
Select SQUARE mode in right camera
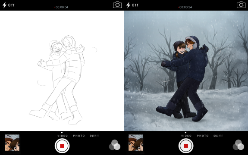point(218,136)
